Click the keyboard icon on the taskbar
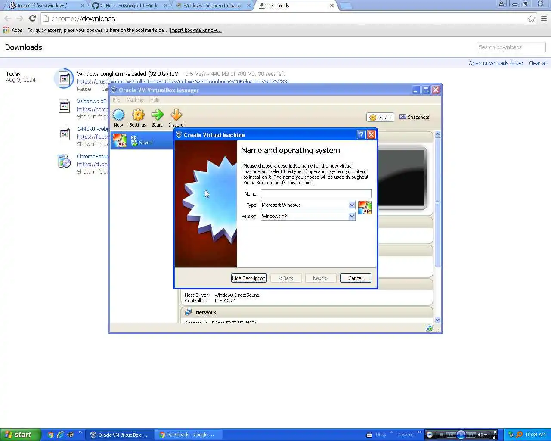Image resolution: width=551 pixels, height=441 pixels. click(x=369, y=435)
